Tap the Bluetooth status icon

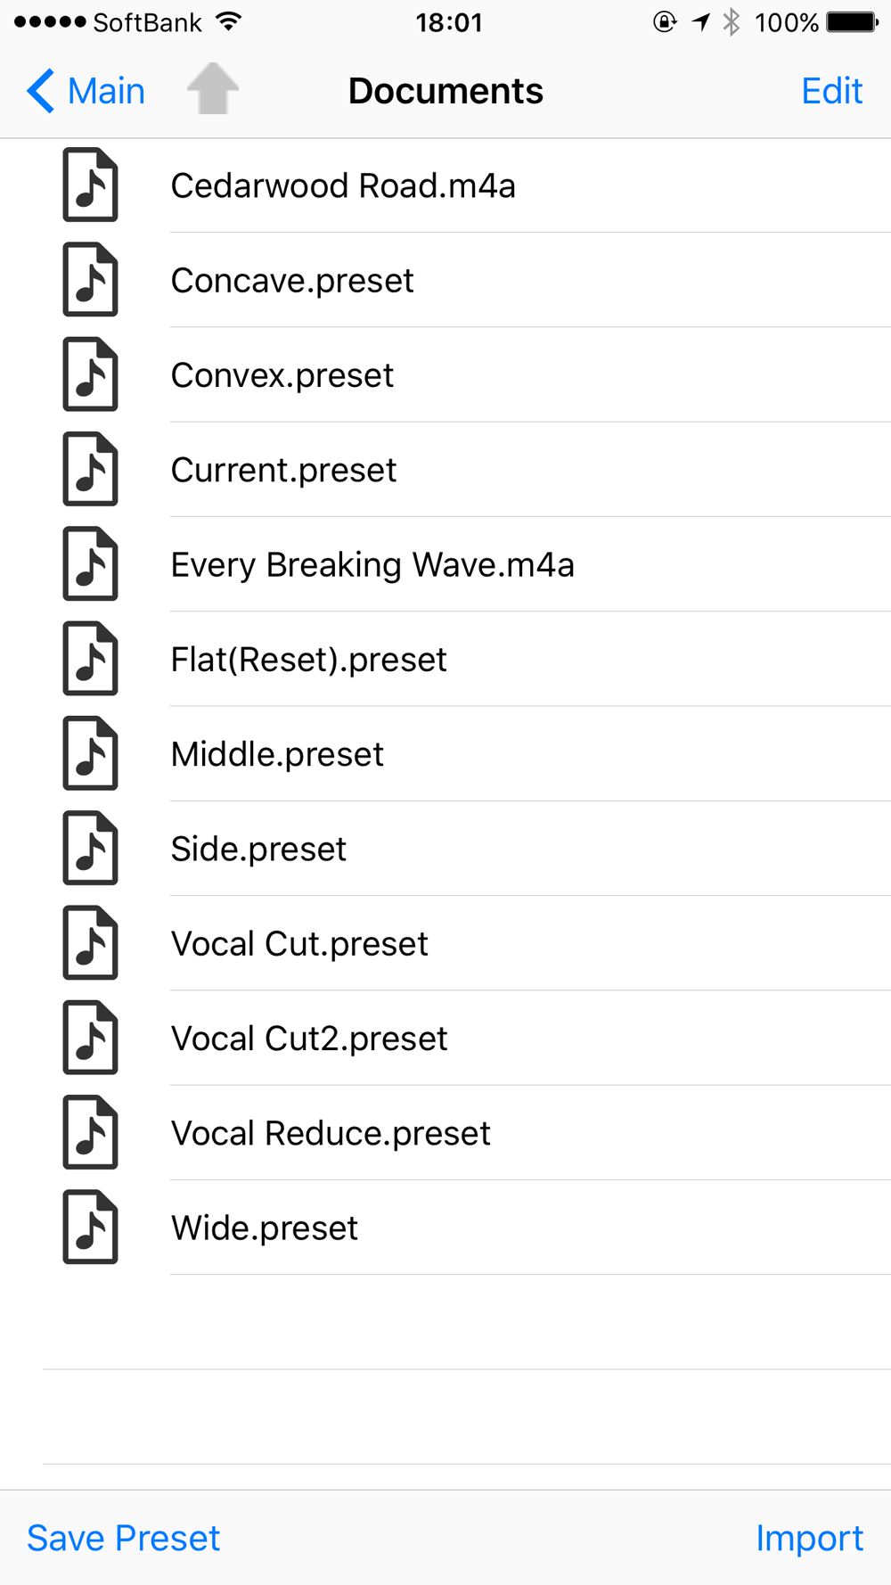[x=732, y=21]
